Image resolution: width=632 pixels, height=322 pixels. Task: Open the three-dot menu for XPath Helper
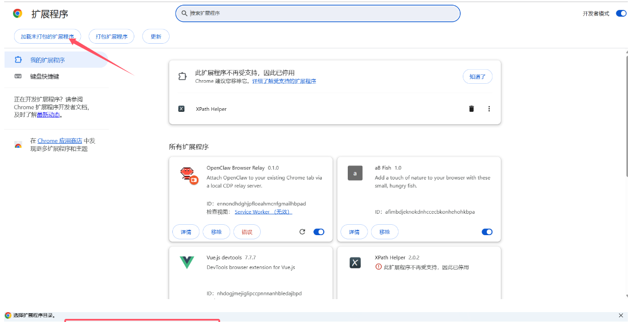(x=489, y=109)
